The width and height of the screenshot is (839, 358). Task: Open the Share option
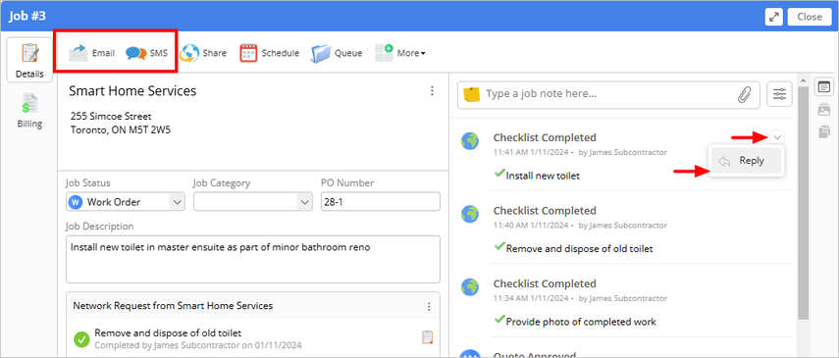(x=203, y=53)
